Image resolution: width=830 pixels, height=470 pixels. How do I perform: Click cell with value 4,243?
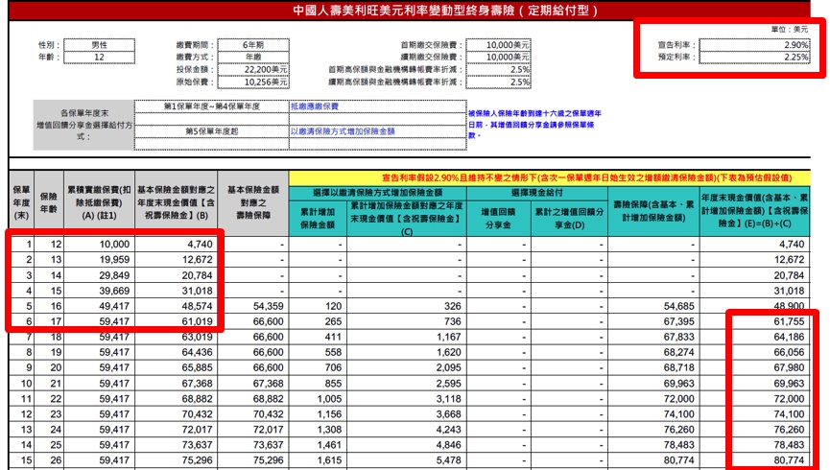407,430
